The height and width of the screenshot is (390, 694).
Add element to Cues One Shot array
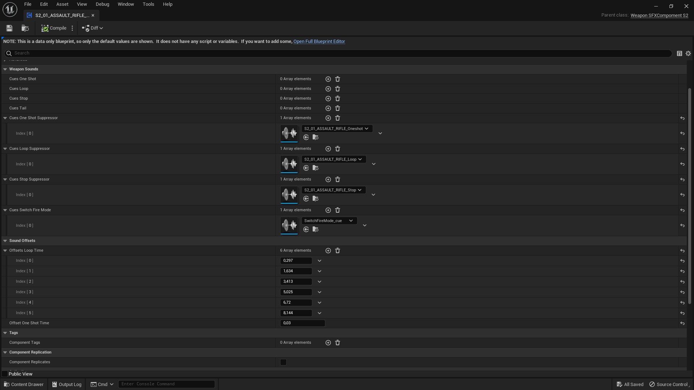pos(328,79)
